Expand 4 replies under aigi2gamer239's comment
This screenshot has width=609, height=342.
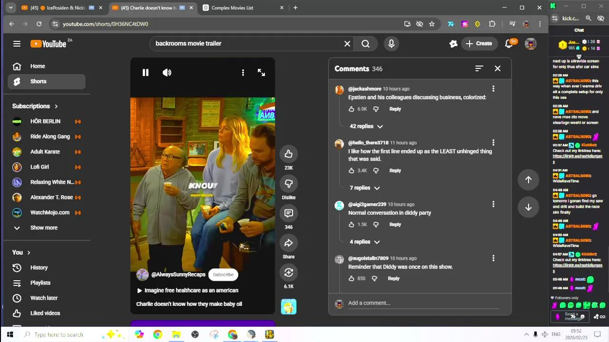coord(364,242)
